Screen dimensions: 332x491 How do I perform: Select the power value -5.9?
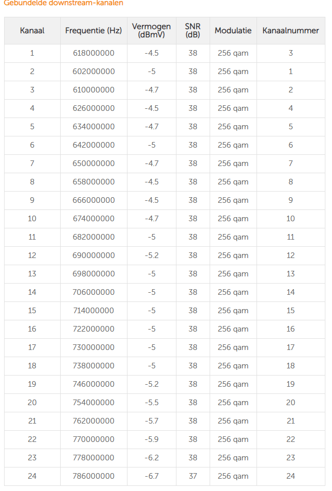tap(151, 439)
